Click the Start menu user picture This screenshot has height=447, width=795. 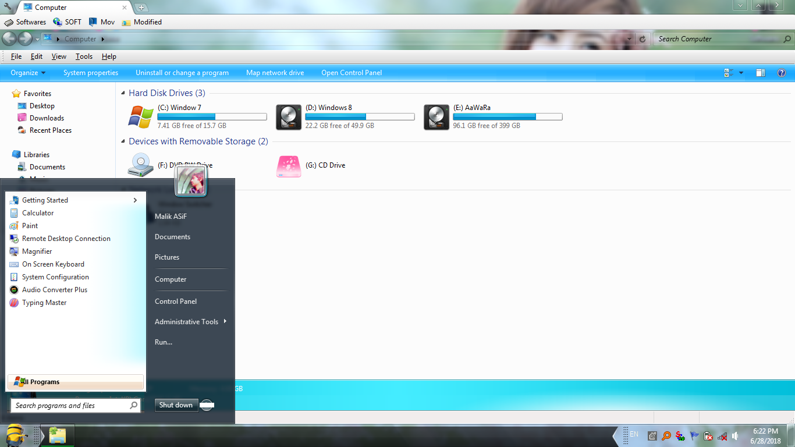[191, 180]
